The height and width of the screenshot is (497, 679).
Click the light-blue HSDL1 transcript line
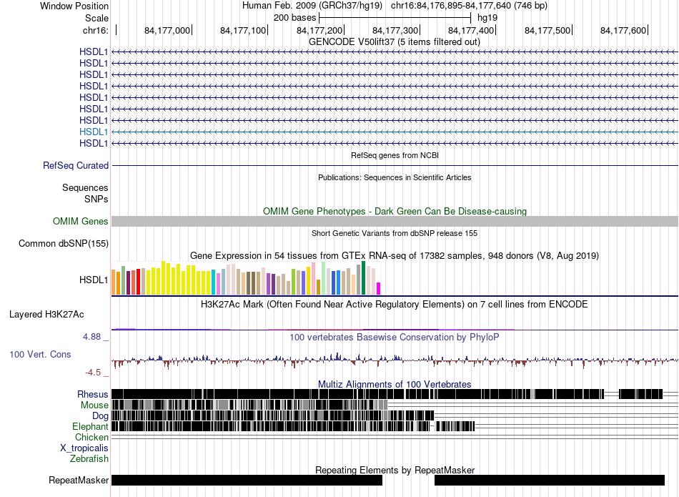tap(395, 132)
